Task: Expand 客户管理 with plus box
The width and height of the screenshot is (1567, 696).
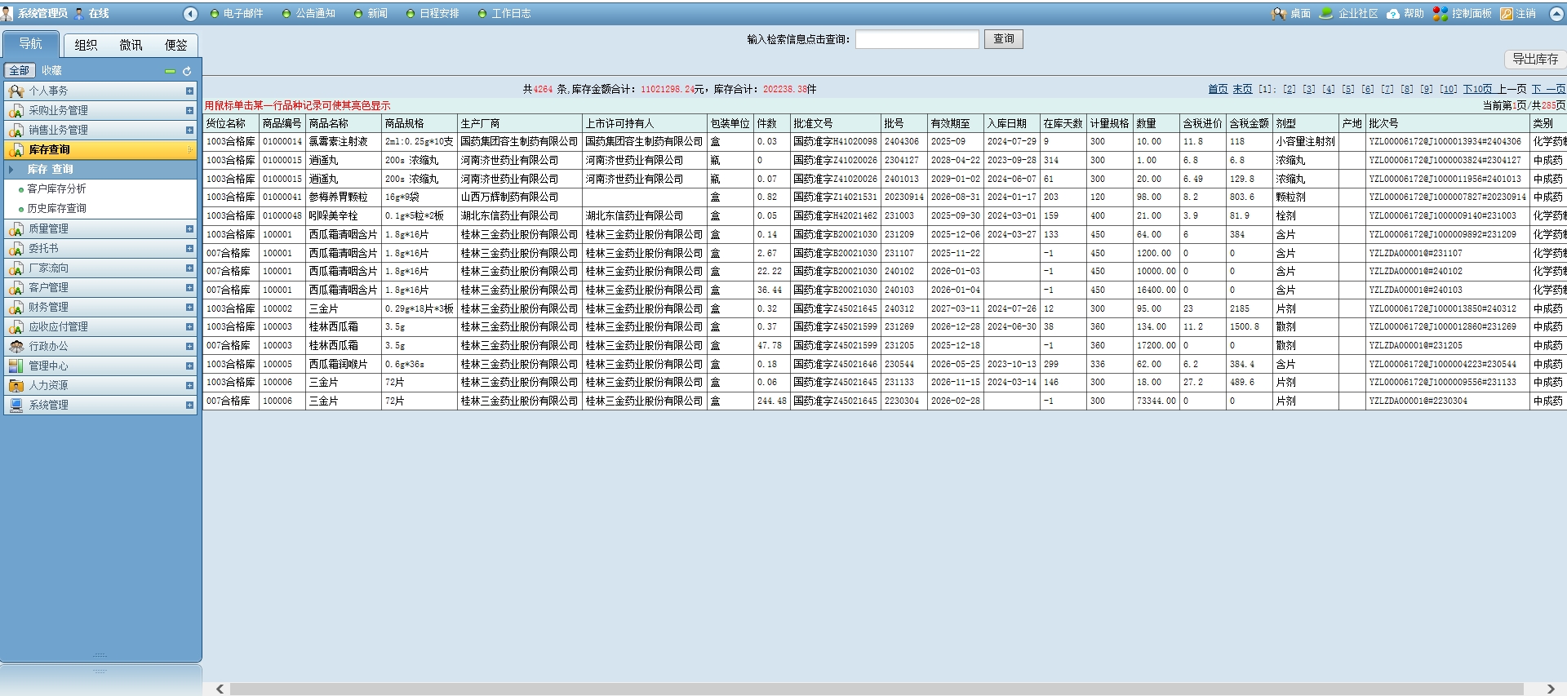Action: pos(189,287)
